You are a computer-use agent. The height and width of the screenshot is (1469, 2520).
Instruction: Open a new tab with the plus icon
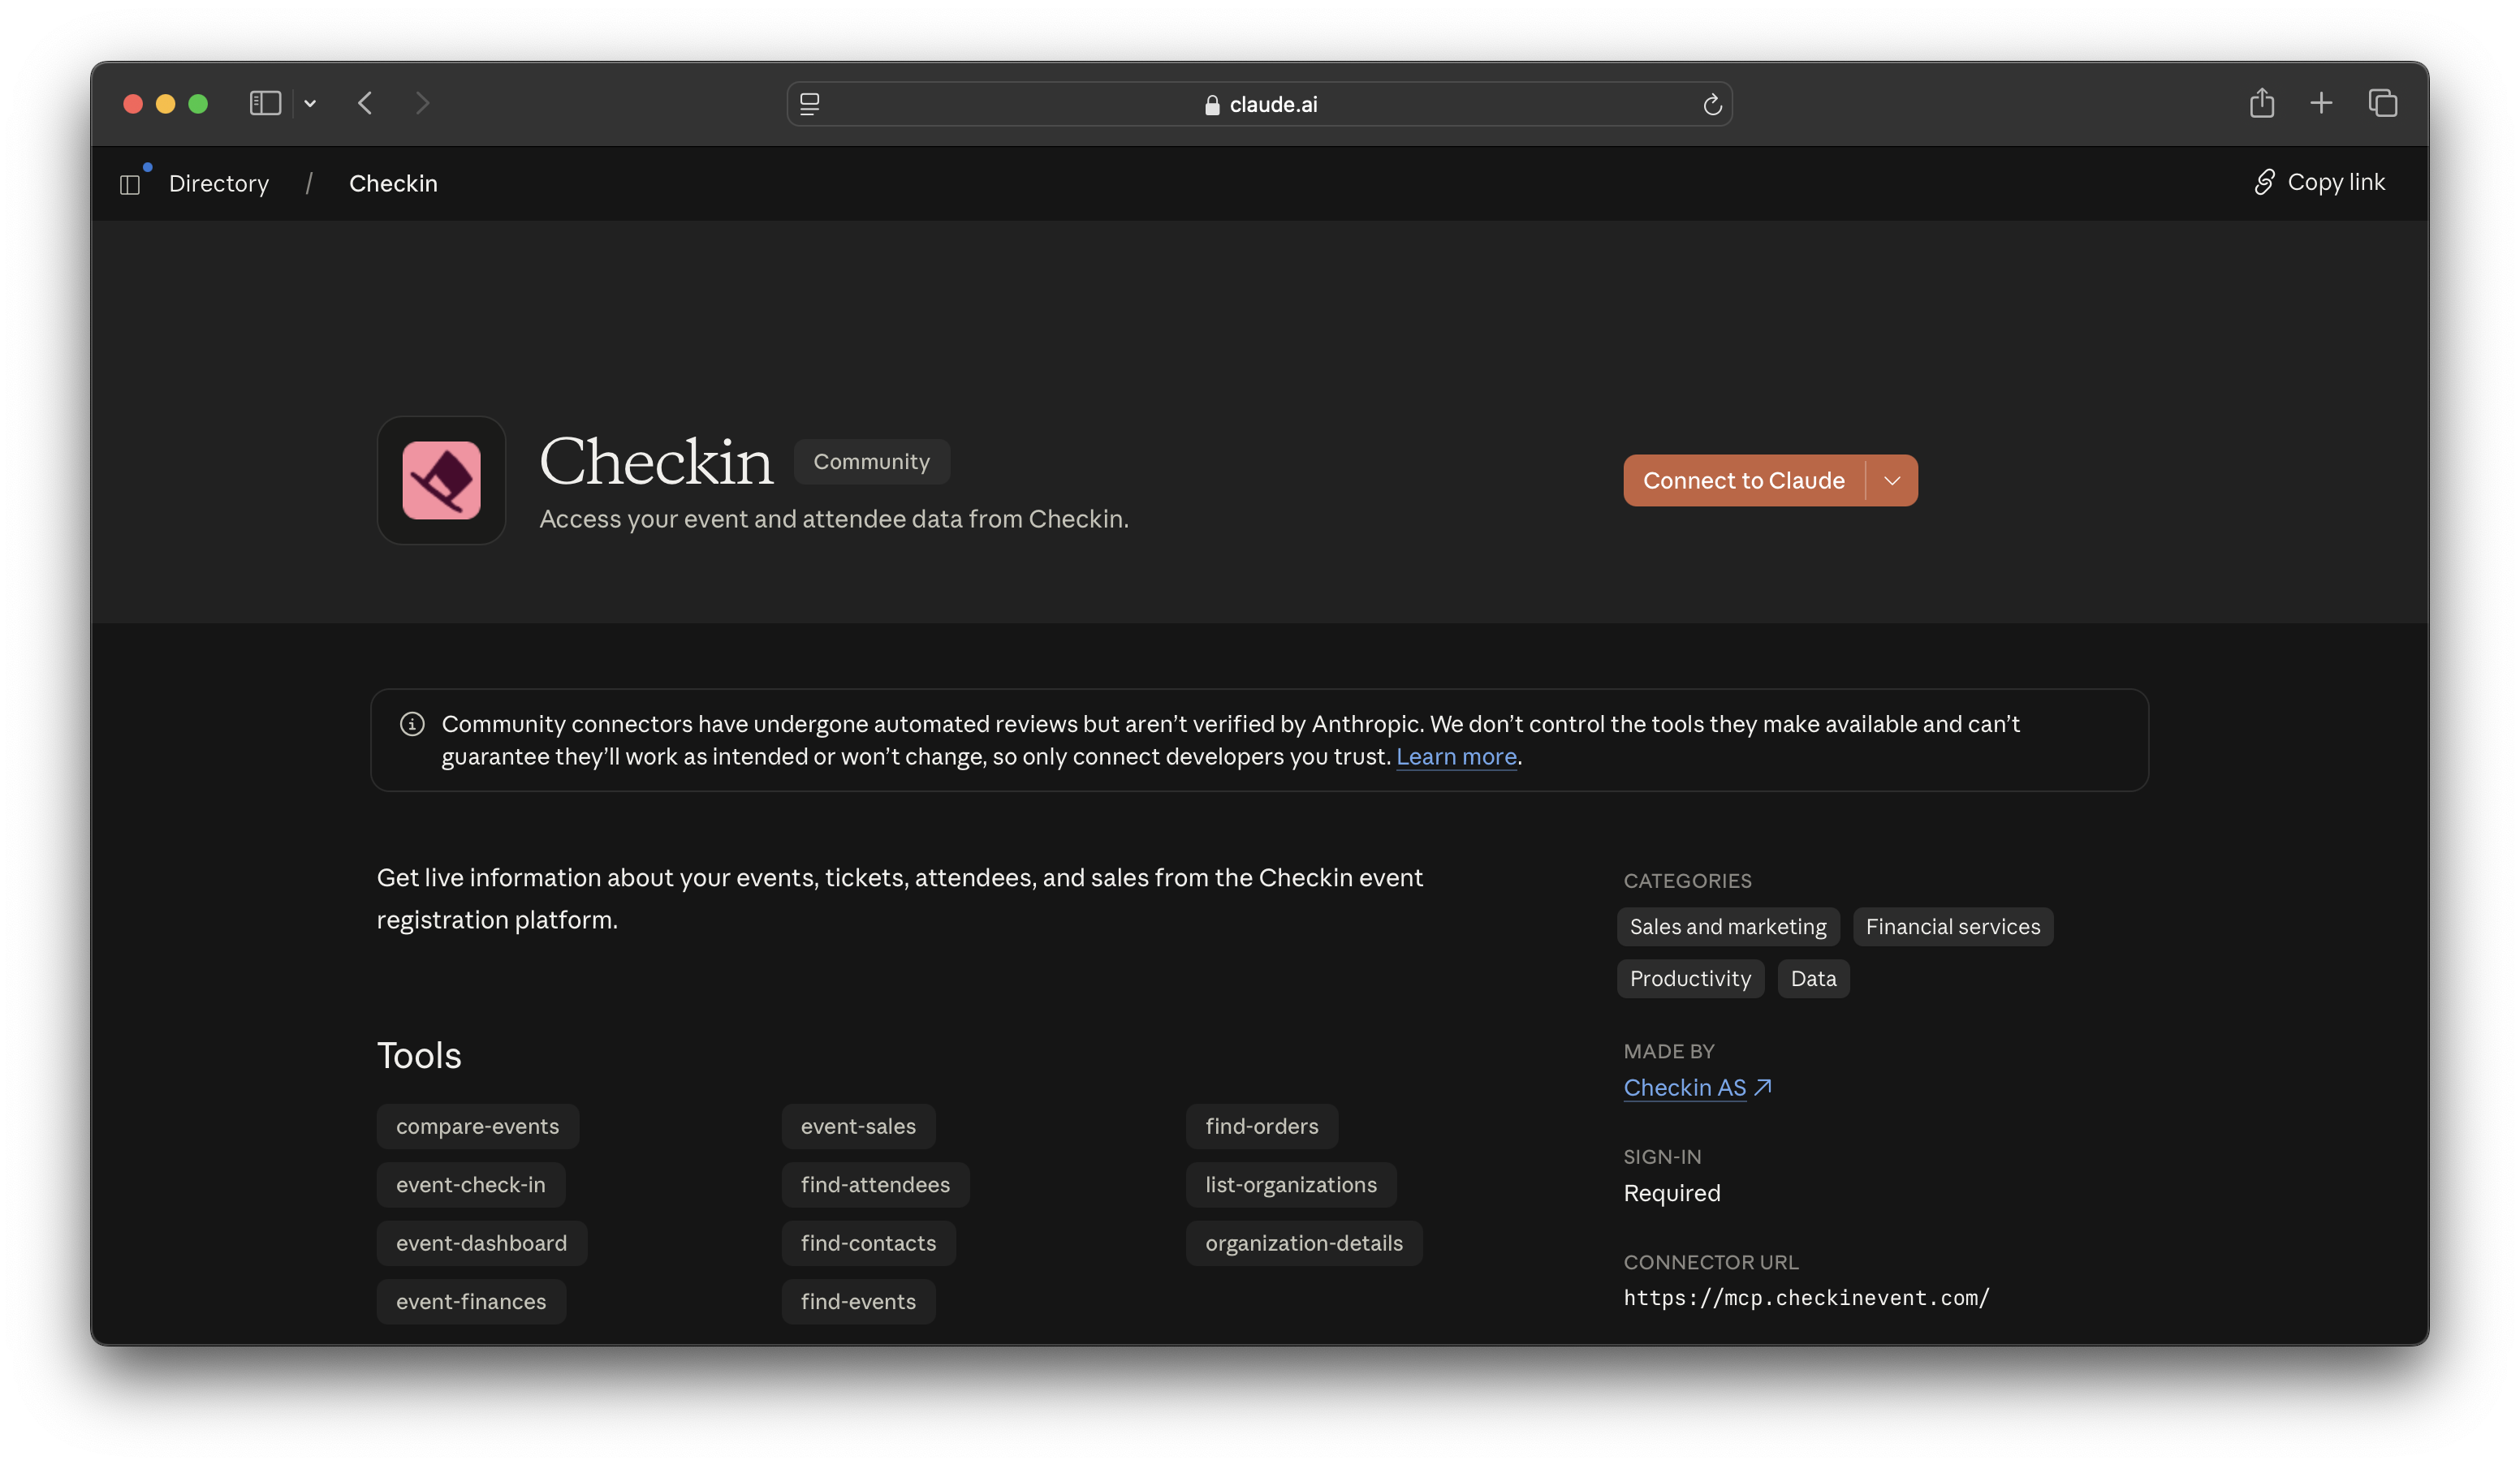[x=2321, y=102]
